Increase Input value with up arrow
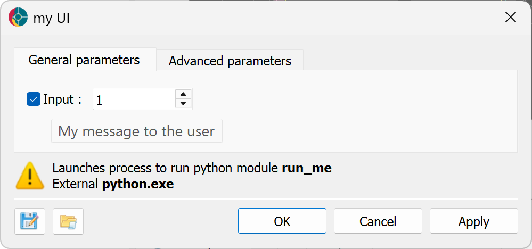Image resolution: width=532 pixels, height=249 pixels. coord(183,94)
